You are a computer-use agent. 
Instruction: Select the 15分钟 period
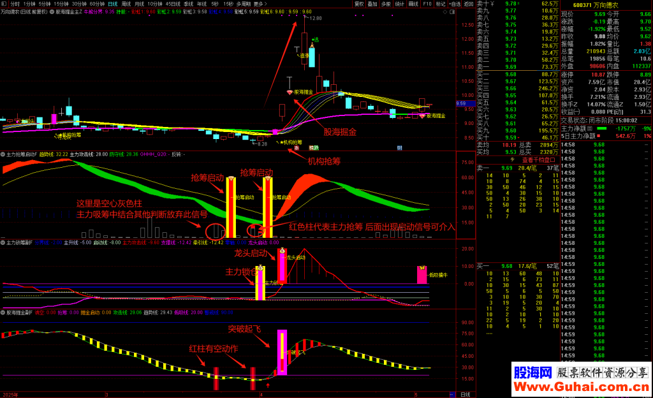(61, 4)
